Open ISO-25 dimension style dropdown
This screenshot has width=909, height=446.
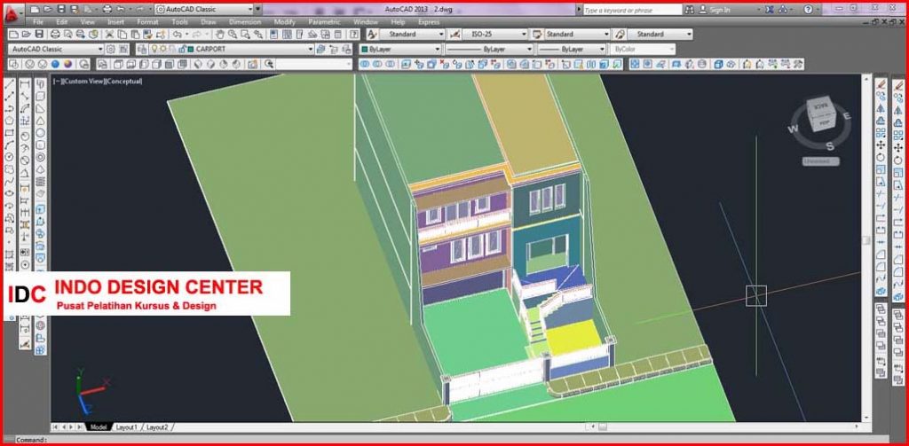coord(495,35)
